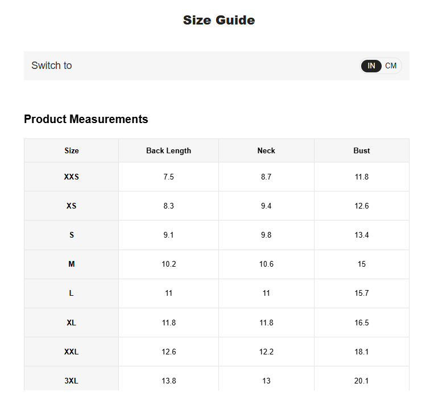Click the Size column header
The image size is (430, 408).
(x=72, y=150)
